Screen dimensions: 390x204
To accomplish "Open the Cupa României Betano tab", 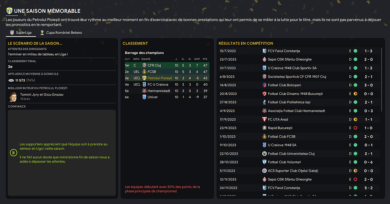I will click(61, 33).
